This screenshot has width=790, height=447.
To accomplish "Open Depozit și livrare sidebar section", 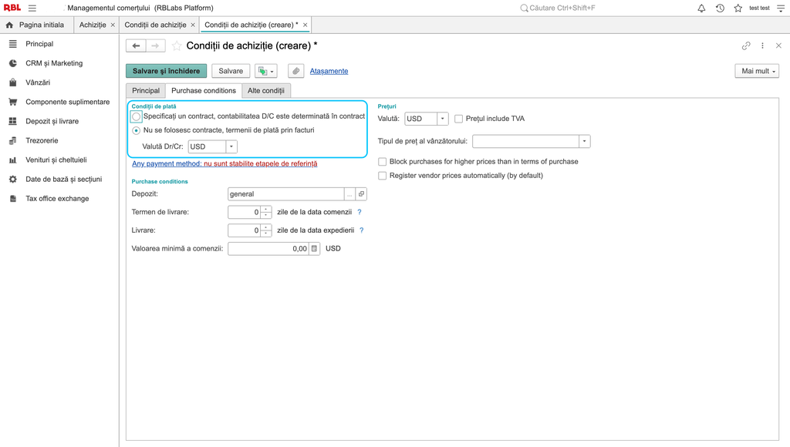I will click(52, 121).
